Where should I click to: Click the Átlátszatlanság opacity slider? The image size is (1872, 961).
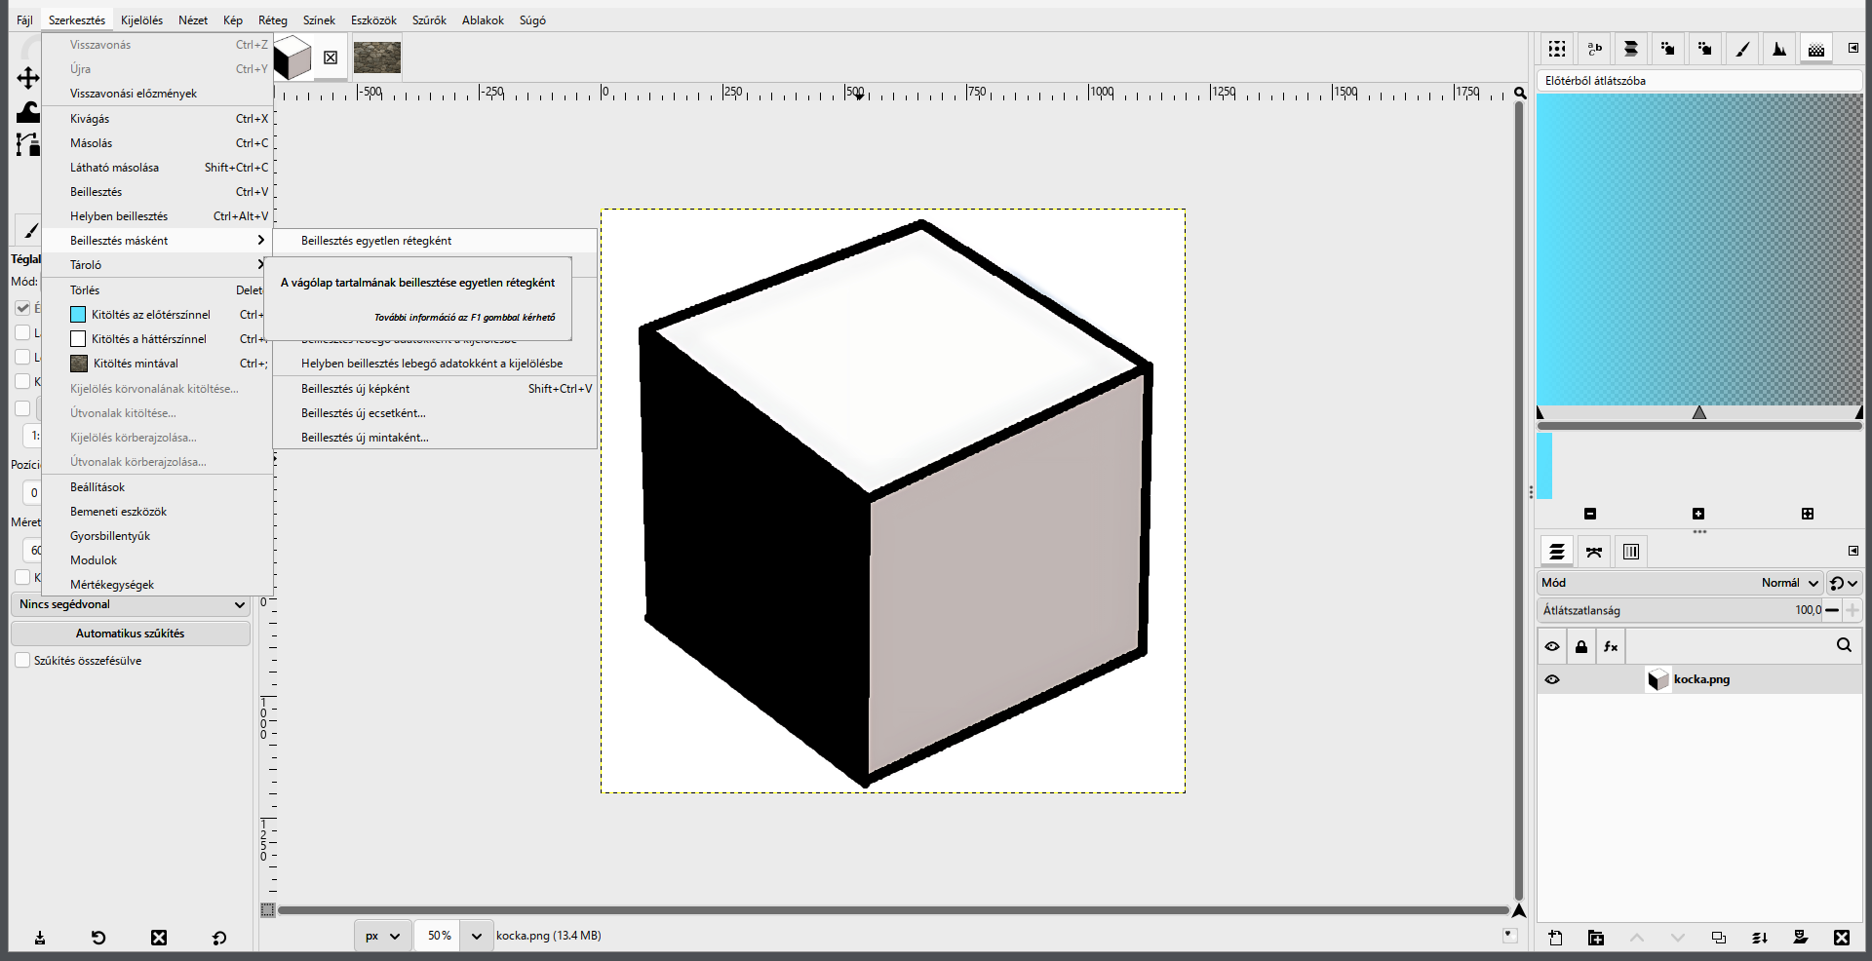(1680, 610)
